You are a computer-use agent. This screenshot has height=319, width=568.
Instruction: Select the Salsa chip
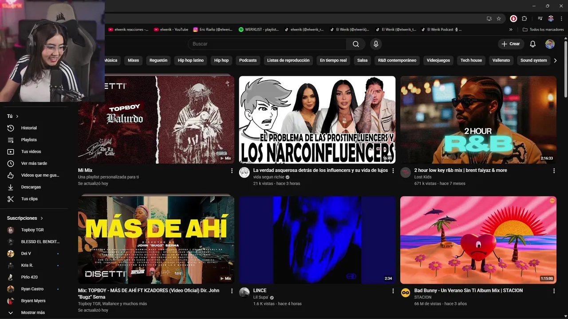[x=363, y=60]
